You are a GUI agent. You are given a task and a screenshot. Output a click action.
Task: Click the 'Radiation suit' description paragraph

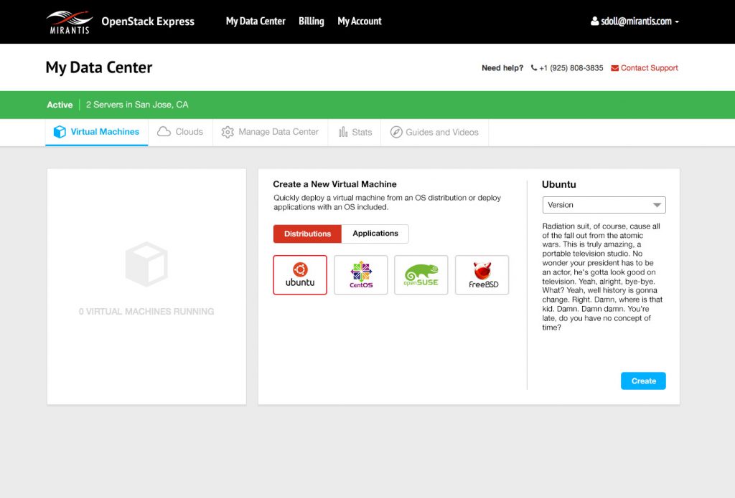click(602, 277)
